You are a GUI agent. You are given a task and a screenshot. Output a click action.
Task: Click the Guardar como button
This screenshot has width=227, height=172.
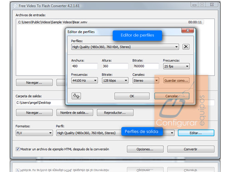[x=176, y=81]
